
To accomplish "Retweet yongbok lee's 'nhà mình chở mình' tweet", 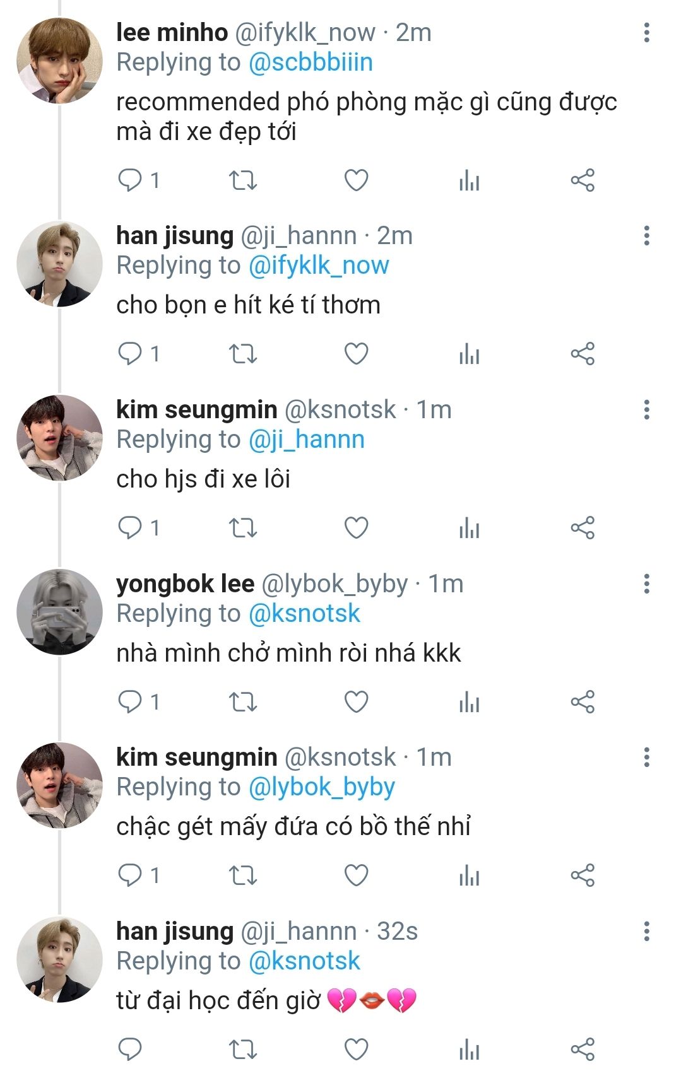I will tap(242, 702).
